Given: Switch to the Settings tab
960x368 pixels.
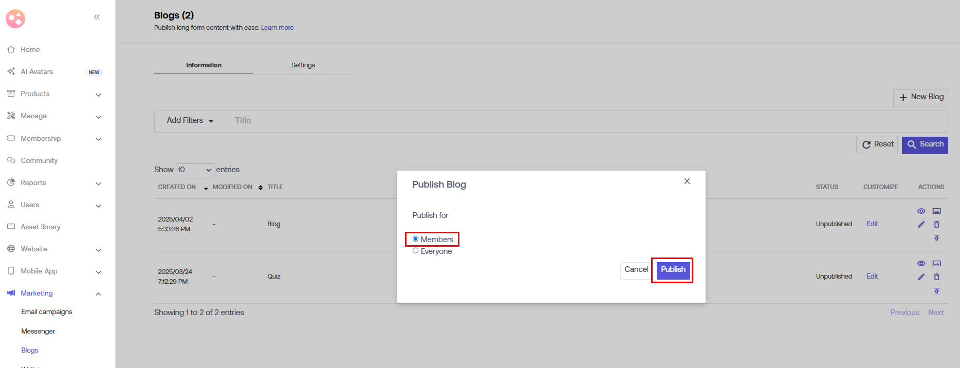Looking at the screenshot, I should click(303, 65).
